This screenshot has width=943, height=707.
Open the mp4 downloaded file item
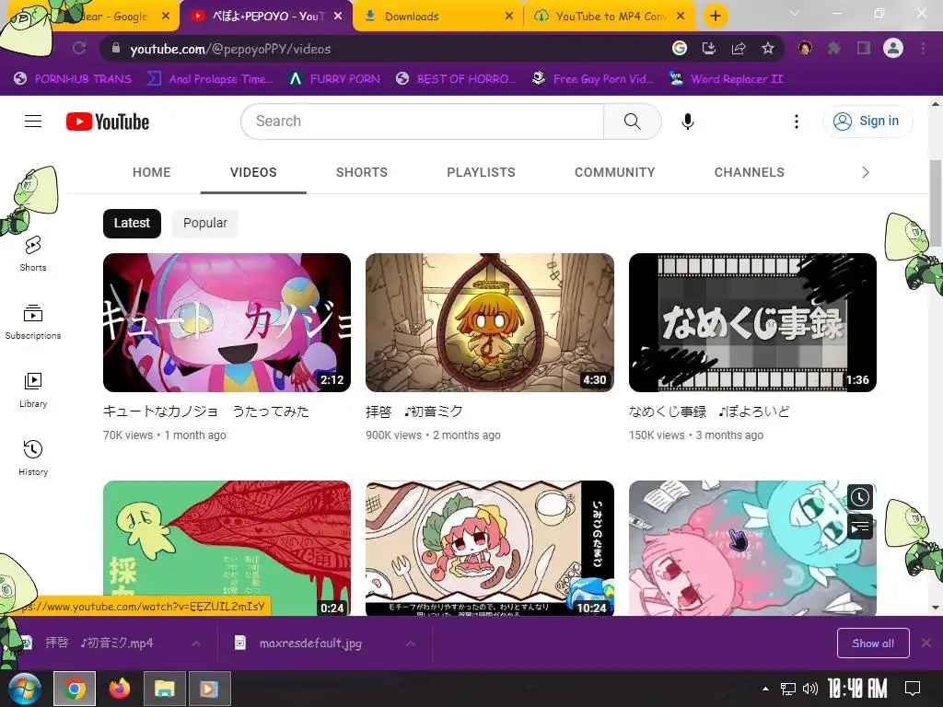99,643
